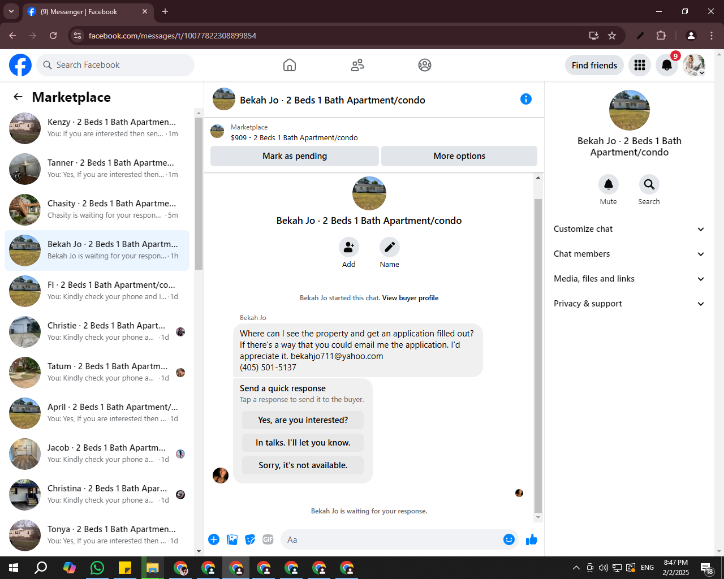Click the browser address bar URL
Screen dimensions: 724x579
coord(173,36)
